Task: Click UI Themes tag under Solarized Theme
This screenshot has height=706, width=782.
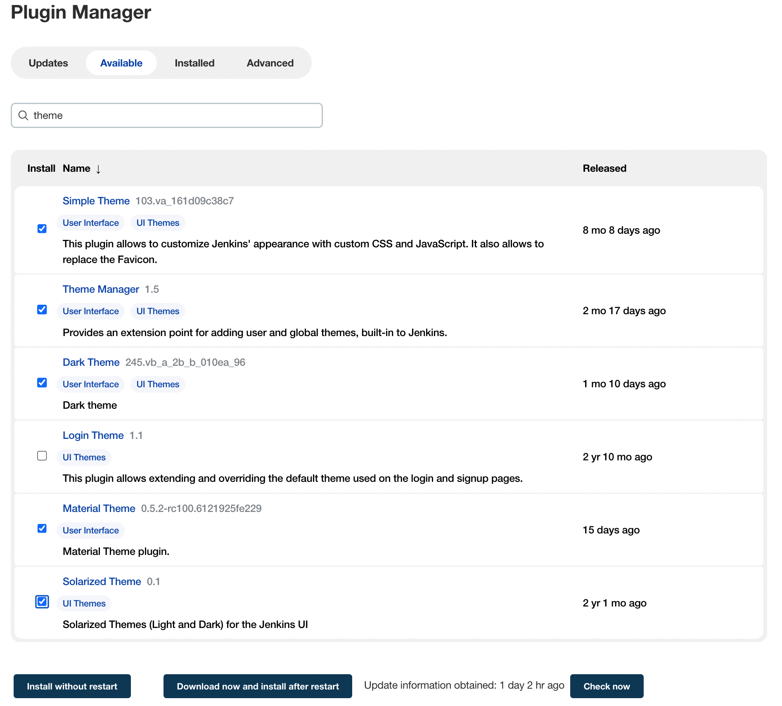Action: click(84, 604)
